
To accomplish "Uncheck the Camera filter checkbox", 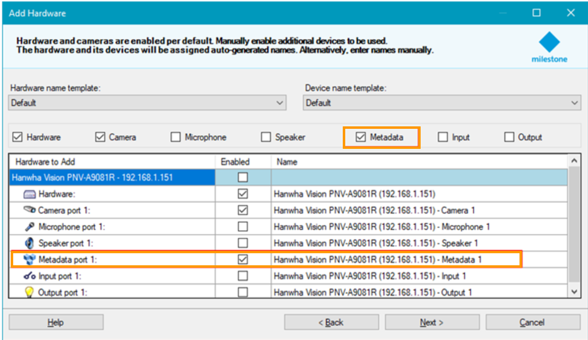I will [x=100, y=137].
